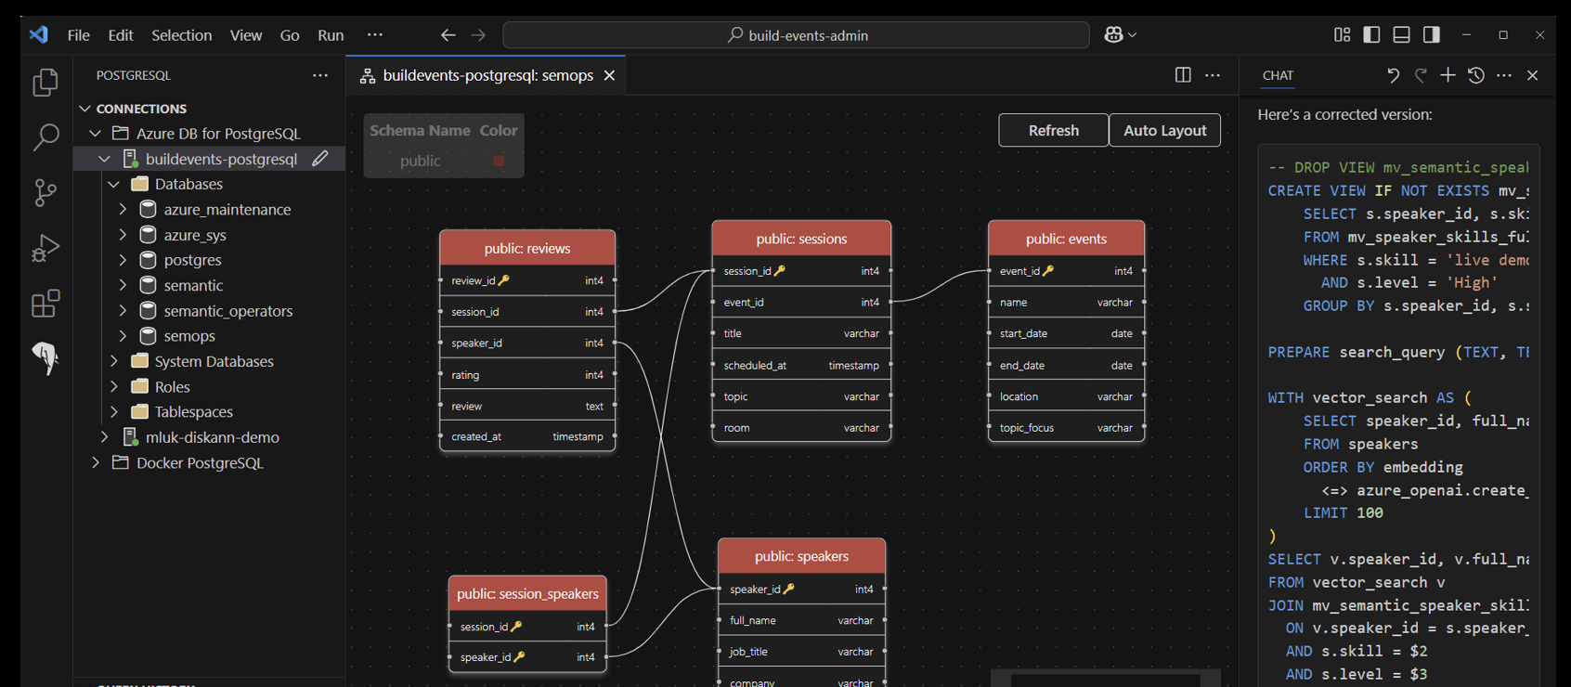
Task: Select the public: events table header
Action: [x=1066, y=239]
